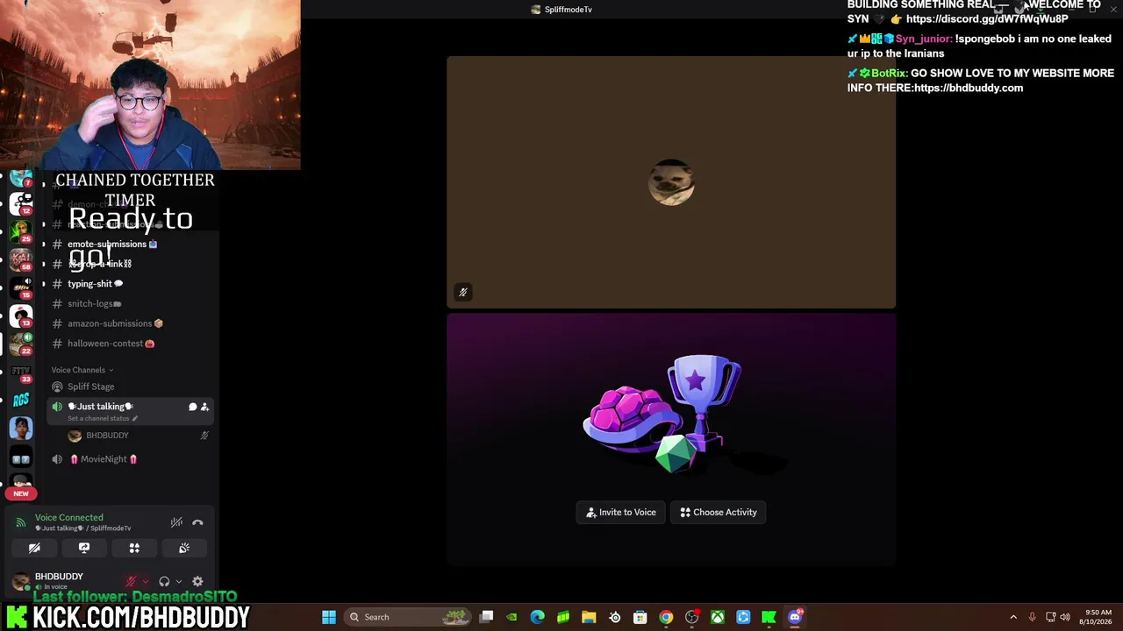This screenshot has height=631, width=1123.
Task: Open server with character portrait icon
Action: click(21, 429)
